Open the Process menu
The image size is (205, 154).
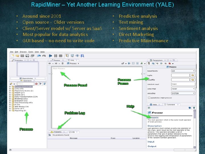click(x=23, y=52)
